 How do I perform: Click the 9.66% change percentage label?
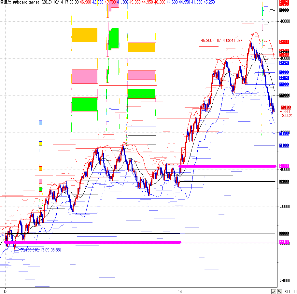[287, 115]
